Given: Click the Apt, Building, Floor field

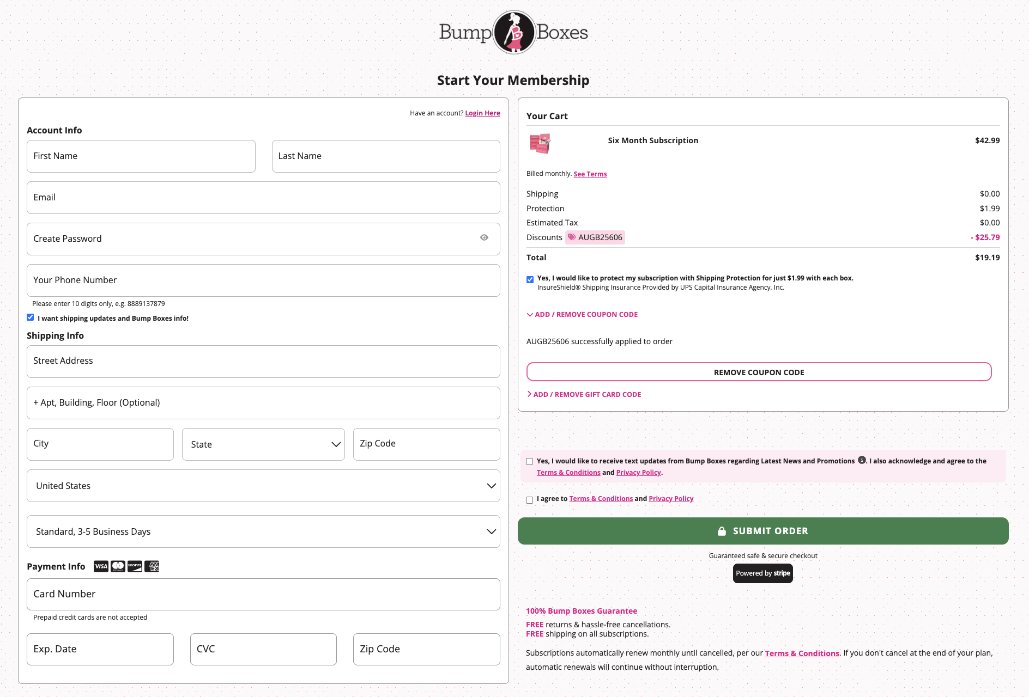Looking at the screenshot, I should tap(263, 403).
